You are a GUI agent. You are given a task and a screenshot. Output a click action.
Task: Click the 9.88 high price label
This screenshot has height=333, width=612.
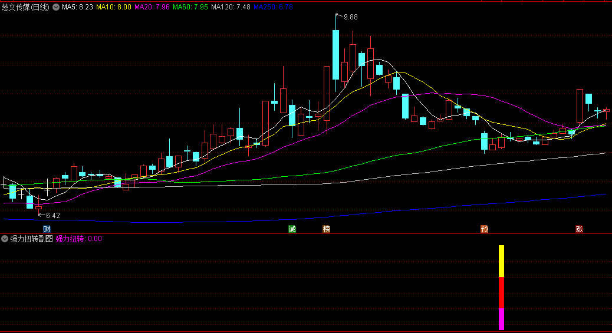pyautogui.click(x=350, y=17)
